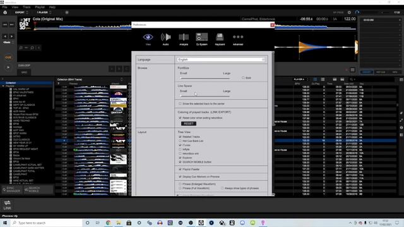The image size is (404, 227).
Task: Click the track filter funnel icon
Action: click(x=59, y=84)
